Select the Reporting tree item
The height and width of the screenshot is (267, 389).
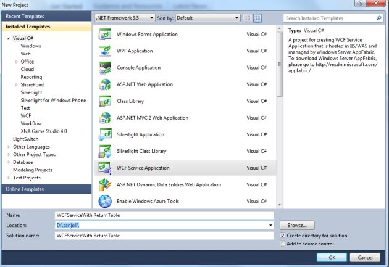click(x=31, y=77)
